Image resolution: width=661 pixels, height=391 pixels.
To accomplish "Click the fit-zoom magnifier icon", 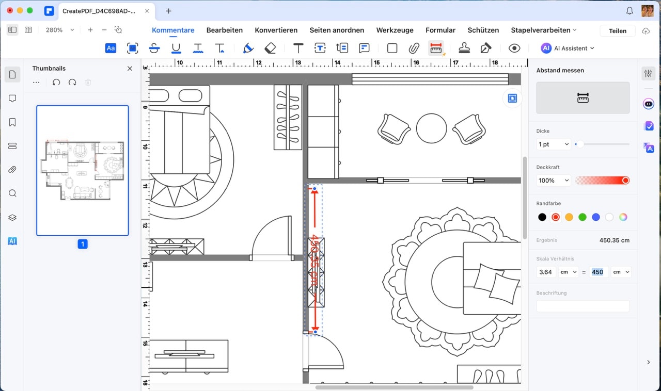I will [x=118, y=30].
